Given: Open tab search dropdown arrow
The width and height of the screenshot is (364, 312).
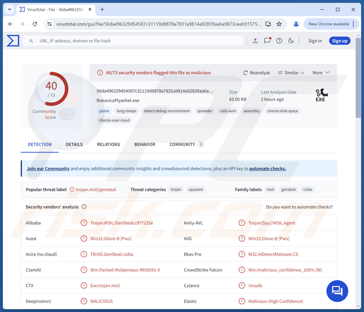Looking at the screenshot, I should click(x=10, y=10).
